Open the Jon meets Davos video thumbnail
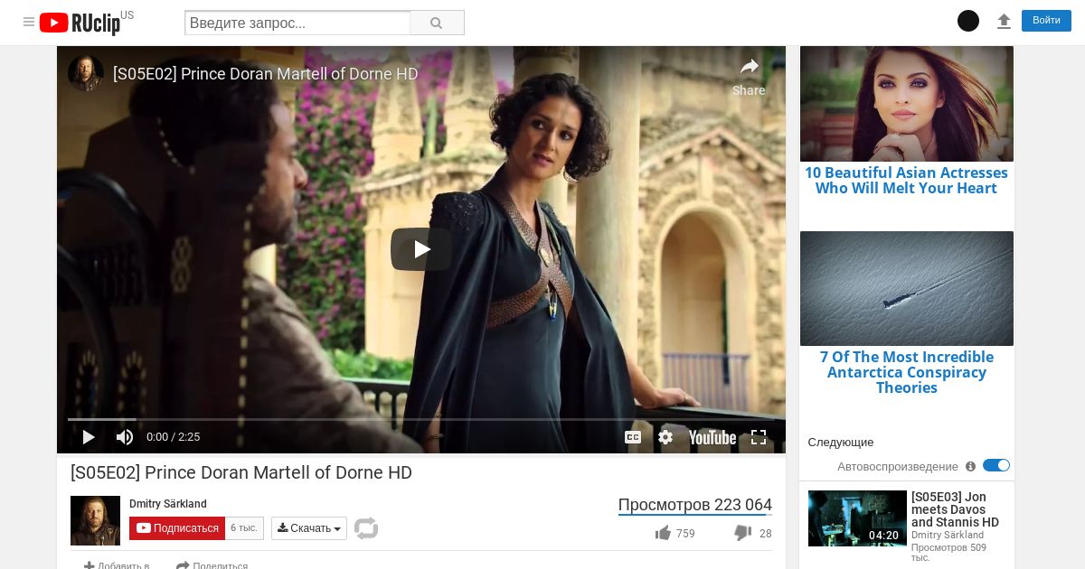1085x569 pixels. coord(857,518)
